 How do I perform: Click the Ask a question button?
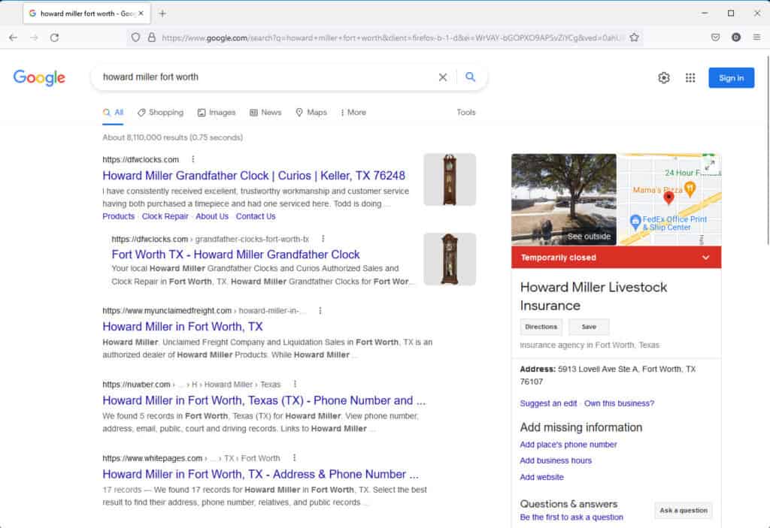click(x=684, y=510)
